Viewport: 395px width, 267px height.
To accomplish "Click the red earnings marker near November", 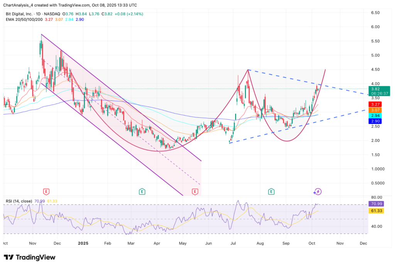I will click(x=47, y=191).
